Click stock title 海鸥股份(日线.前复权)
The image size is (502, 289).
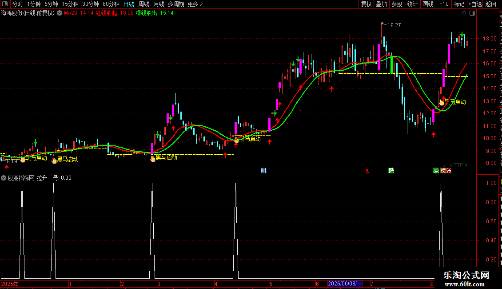click(28, 13)
